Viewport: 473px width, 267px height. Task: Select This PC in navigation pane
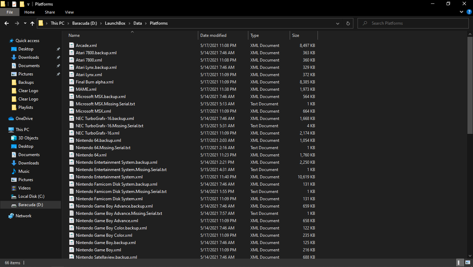pos(22,130)
